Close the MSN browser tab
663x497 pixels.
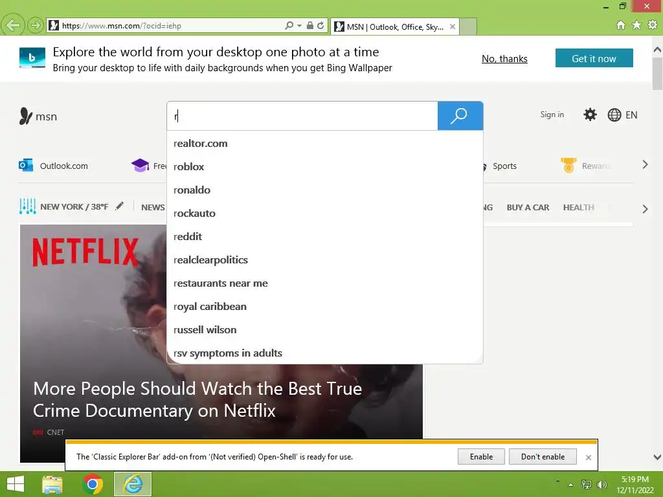(453, 27)
